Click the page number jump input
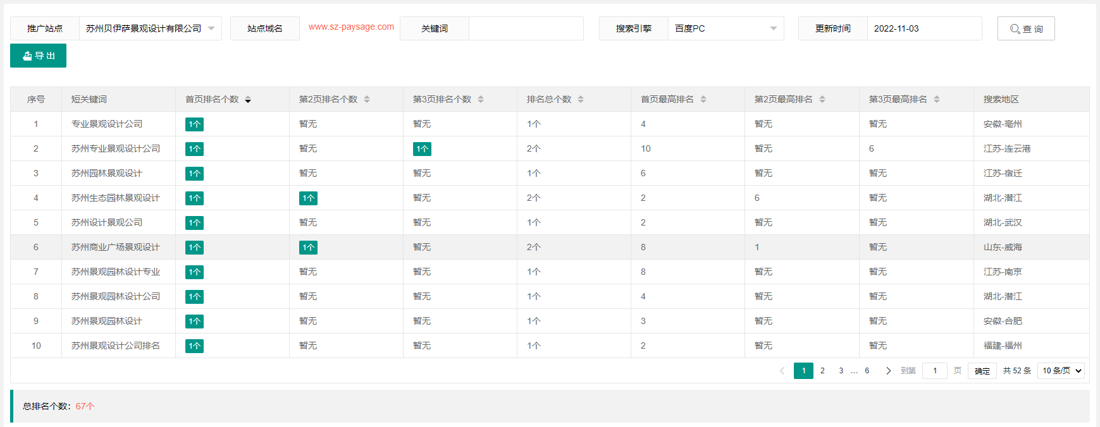This screenshot has height=427, width=1100. pyautogui.click(x=935, y=371)
